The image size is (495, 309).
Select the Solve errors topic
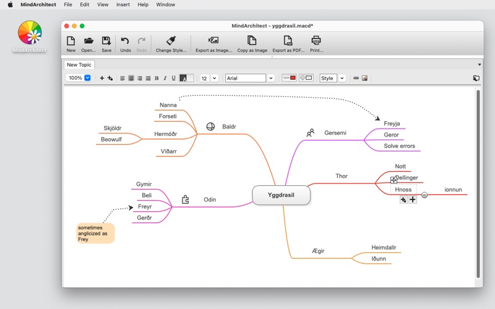399,146
